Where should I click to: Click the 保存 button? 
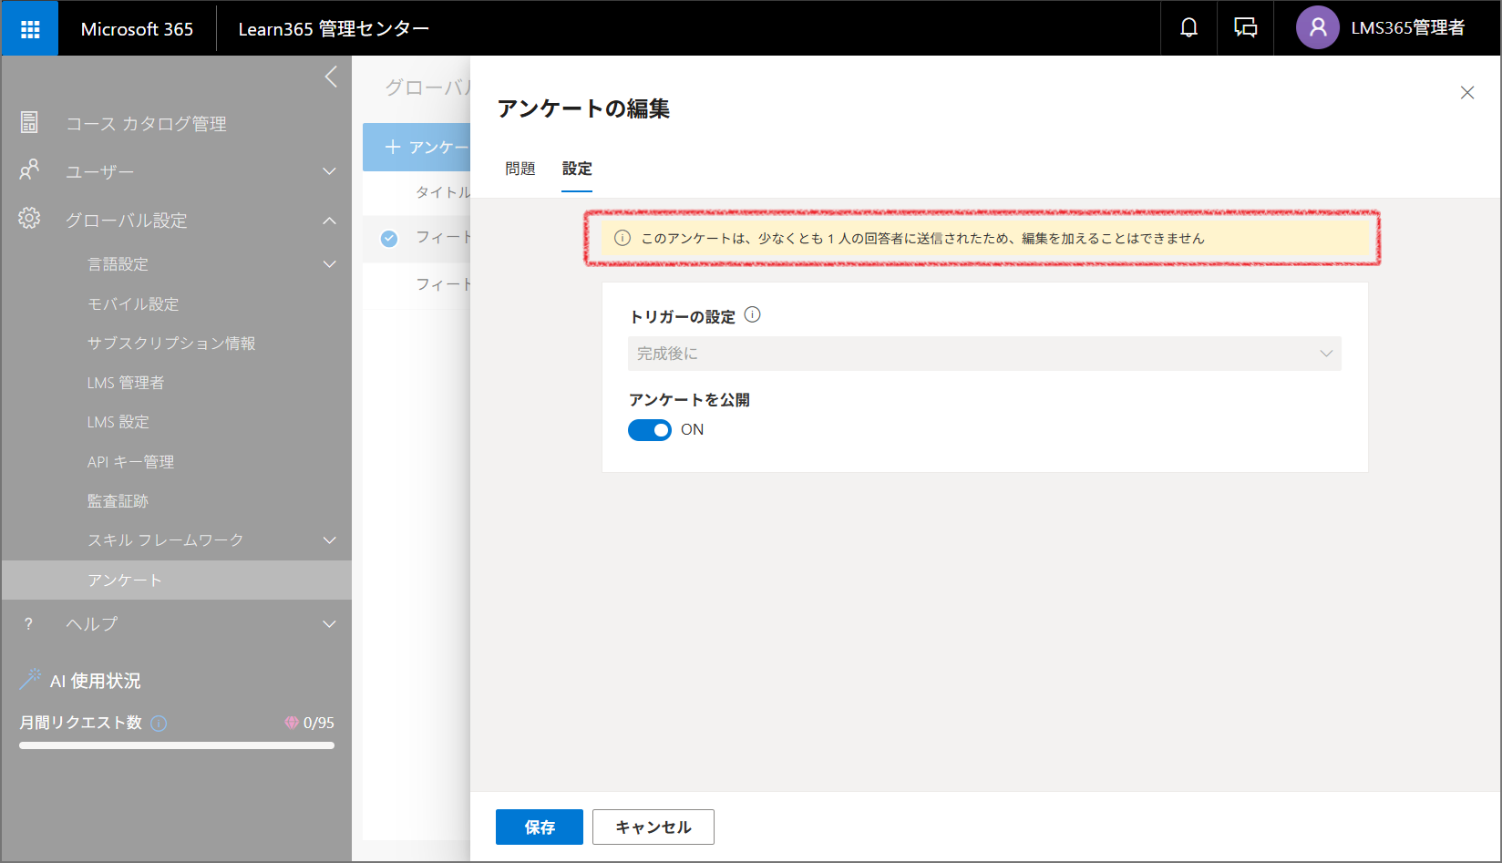[540, 827]
